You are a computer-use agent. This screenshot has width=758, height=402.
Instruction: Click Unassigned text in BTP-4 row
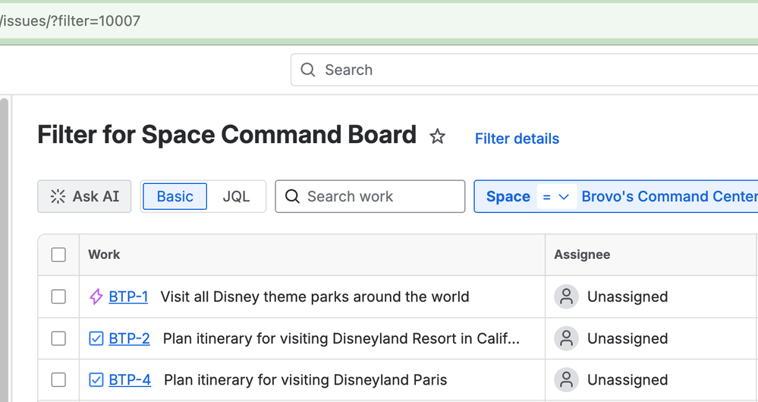click(x=627, y=380)
